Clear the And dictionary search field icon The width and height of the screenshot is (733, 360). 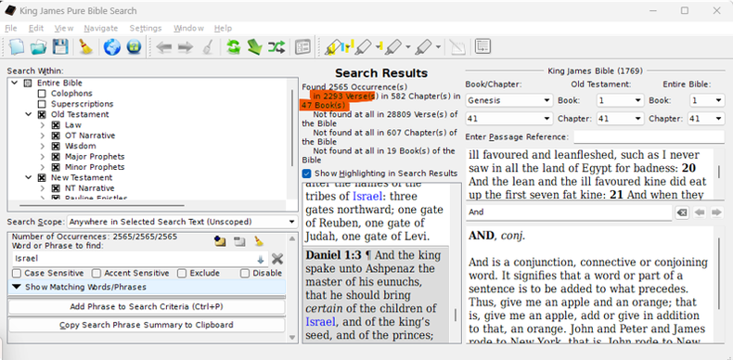[x=682, y=212]
